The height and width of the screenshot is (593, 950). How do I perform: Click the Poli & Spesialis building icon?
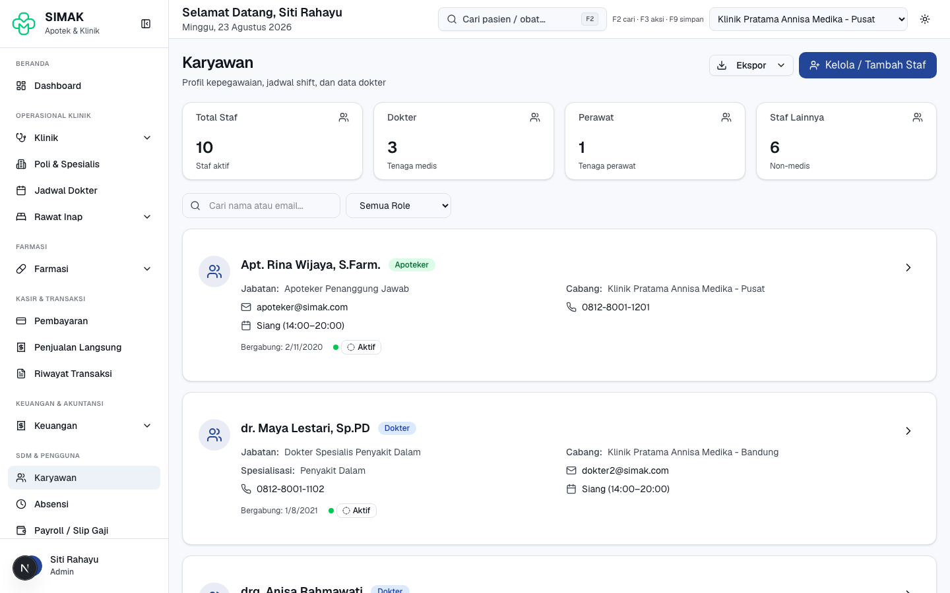point(21,164)
